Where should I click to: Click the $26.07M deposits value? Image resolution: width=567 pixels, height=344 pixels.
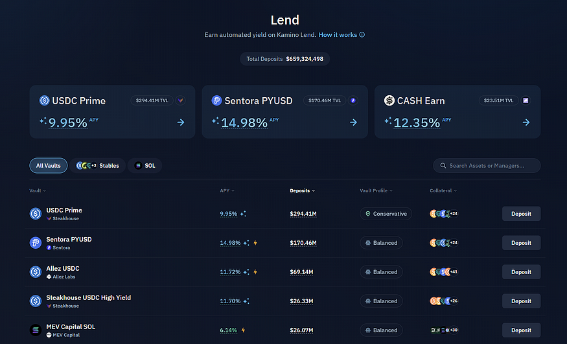[x=301, y=330]
